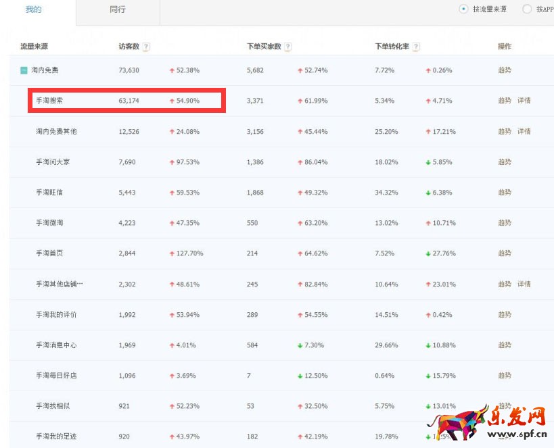Click the 手淘搜索 traffic source
The height and width of the screenshot is (448, 554).
click(49, 101)
